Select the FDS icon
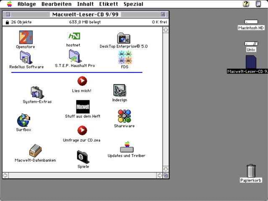268x201 pixels. (125, 57)
